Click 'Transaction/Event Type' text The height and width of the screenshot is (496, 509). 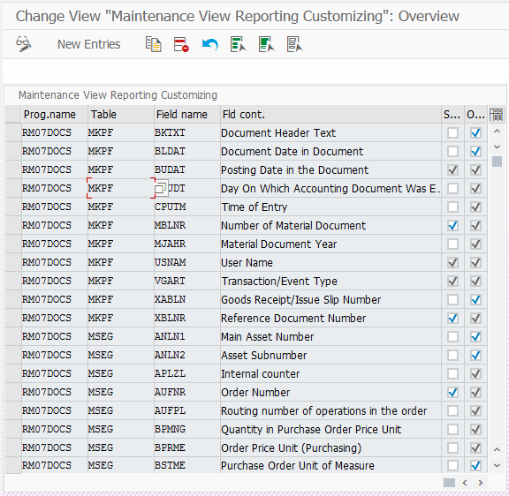click(x=279, y=281)
